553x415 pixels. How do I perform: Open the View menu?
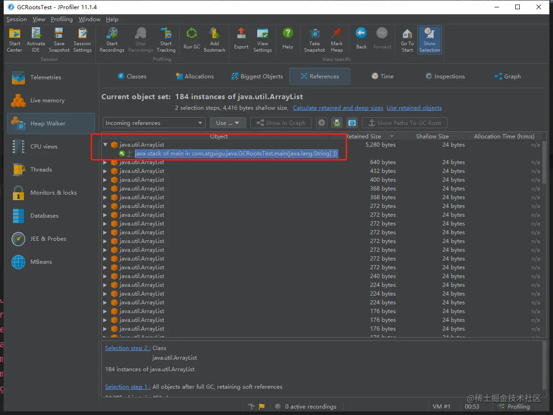(39, 19)
